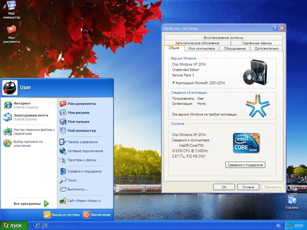Click the activation star logo image
The width and height of the screenshot is (307, 230).
tap(258, 106)
